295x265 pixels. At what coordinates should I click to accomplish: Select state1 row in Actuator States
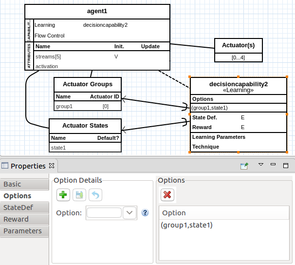tap(58, 148)
